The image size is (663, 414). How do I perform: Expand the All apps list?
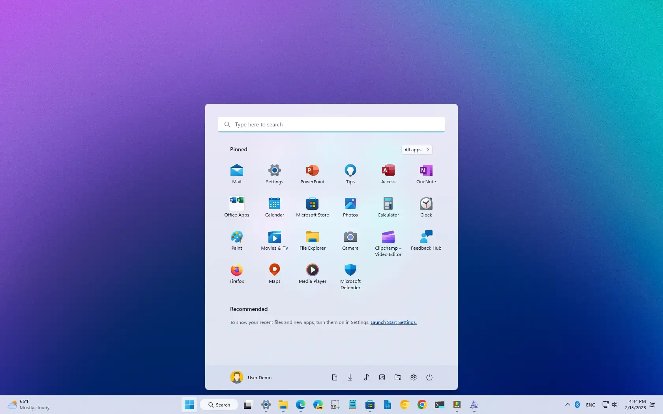pyautogui.click(x=416, y=150)
